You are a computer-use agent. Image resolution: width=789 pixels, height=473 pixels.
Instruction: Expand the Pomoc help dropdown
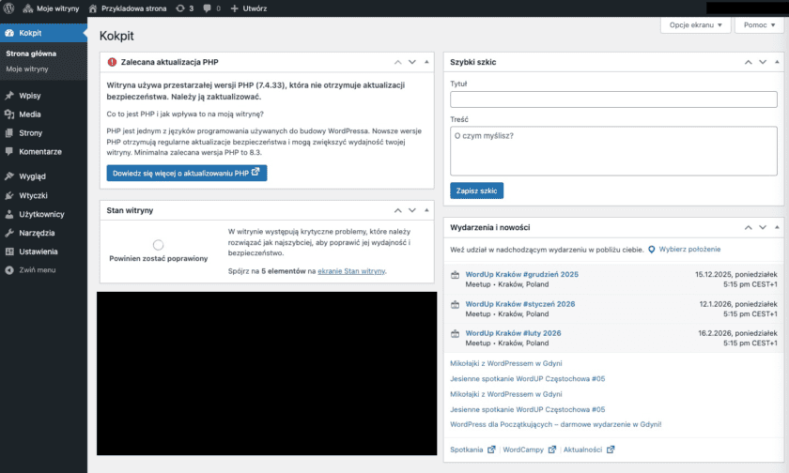click(759, 25)
